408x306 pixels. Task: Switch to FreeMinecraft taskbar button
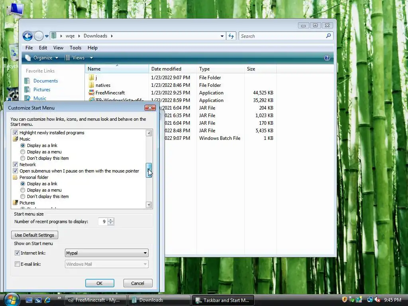click(x=95, y=300)
